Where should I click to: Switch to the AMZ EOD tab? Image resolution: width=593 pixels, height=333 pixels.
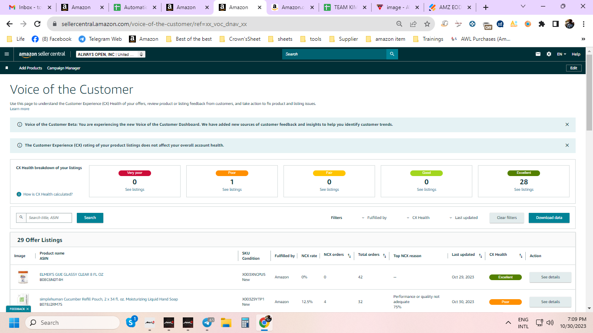[449, 7]
